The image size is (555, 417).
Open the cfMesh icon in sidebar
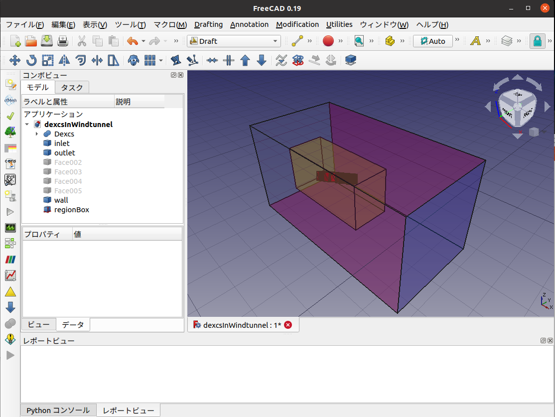coord(10,100)
